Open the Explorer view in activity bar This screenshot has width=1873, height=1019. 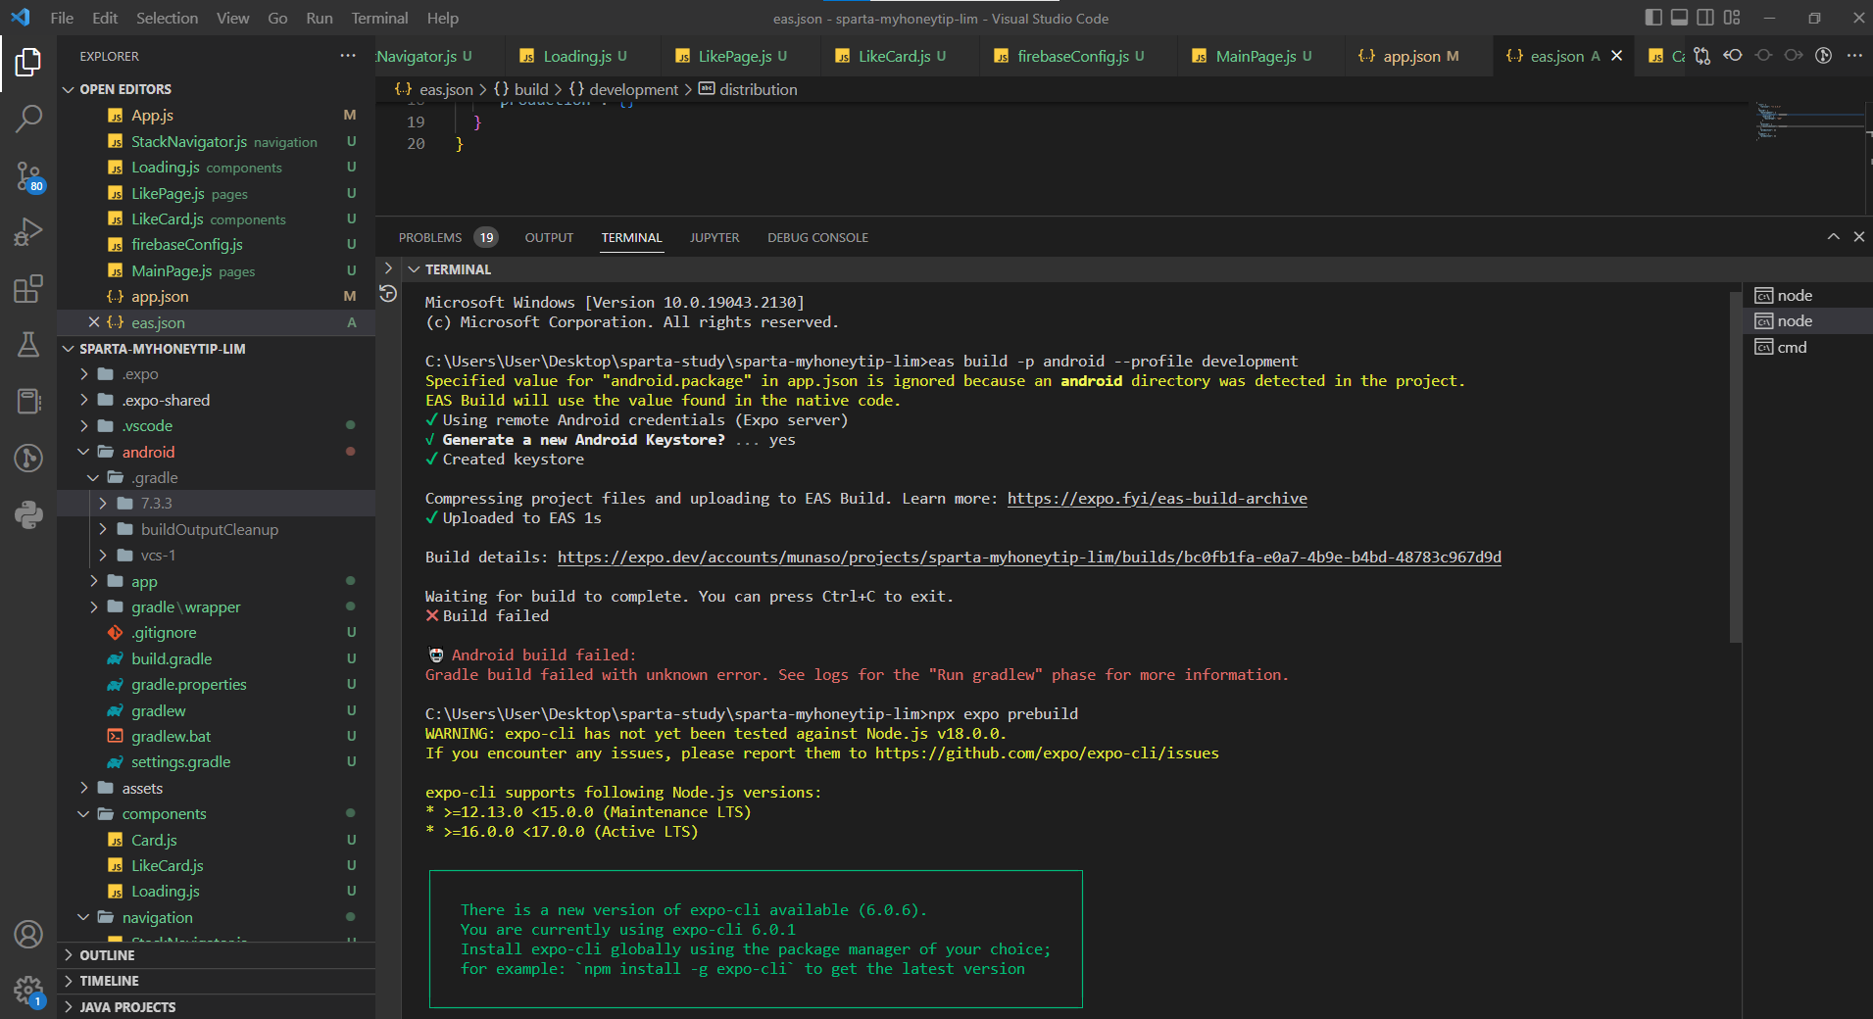click(28, 63)
